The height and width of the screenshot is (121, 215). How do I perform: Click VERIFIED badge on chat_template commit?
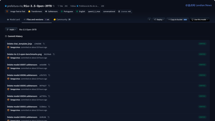[x=202, y=44]
